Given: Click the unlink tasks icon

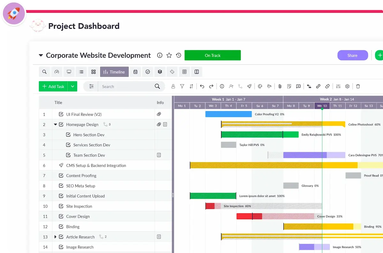Looking at the screenshot, I should click(327, 86).
